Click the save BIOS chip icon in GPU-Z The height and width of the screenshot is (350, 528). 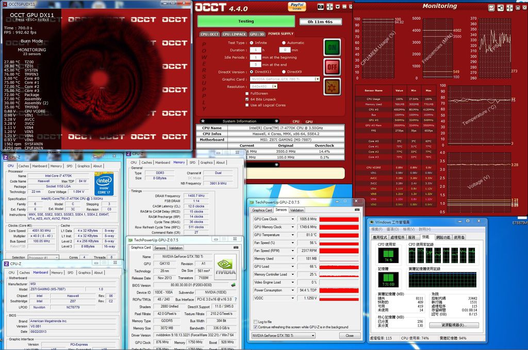tap(233, 285)
